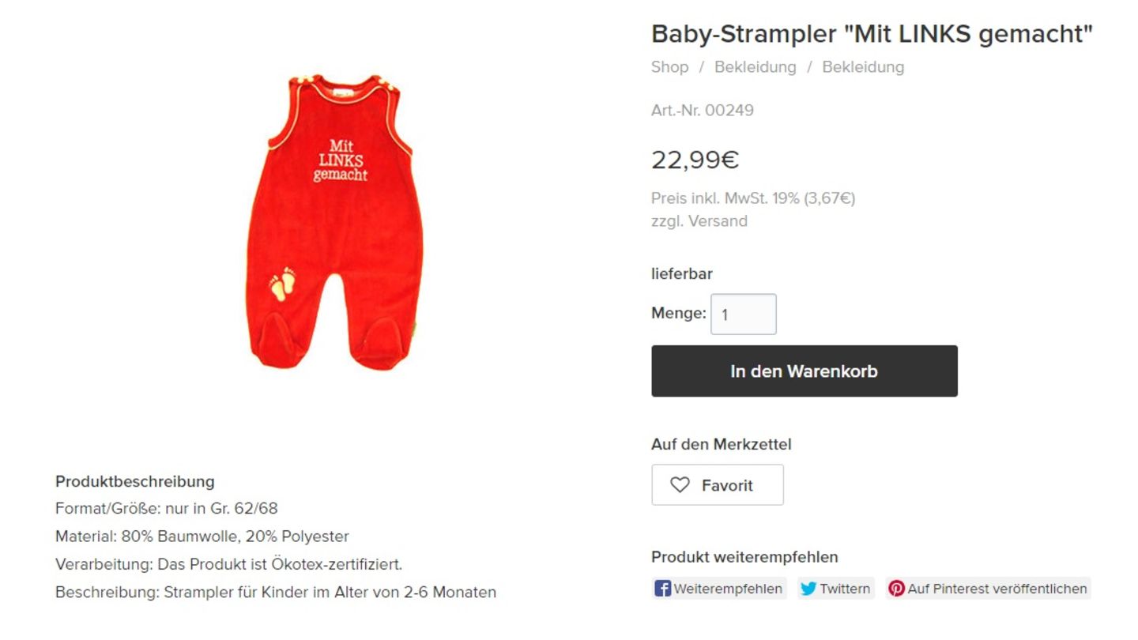Click the heart icon in the Favorit button
The width and height of the screenshot is (1138, 640).
click(680, 485)
